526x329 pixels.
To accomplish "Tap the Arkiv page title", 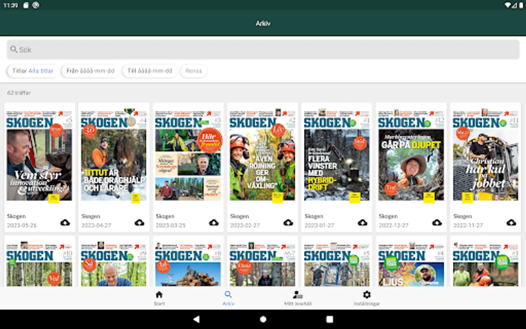I will tap(263, 23).
